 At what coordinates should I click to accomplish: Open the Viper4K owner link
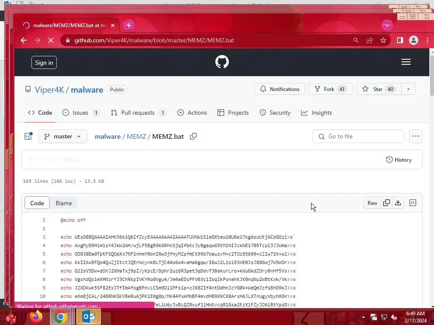click(49, 90)
